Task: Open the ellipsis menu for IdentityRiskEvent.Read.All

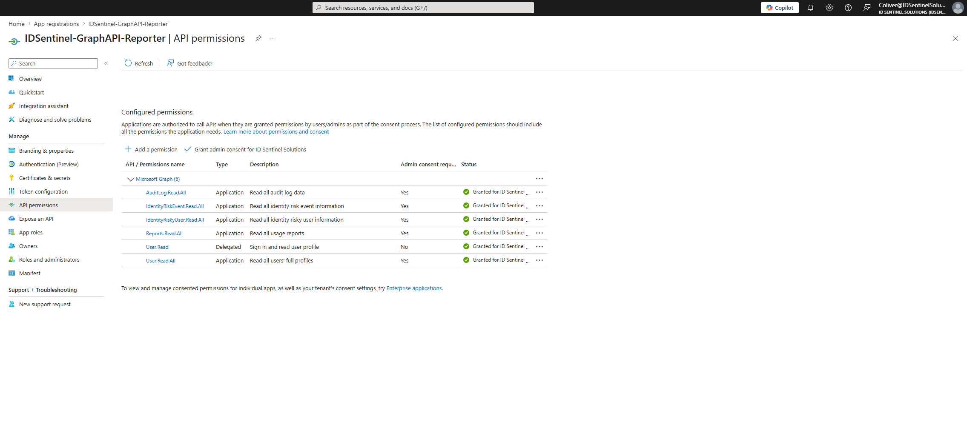Action: click(x=539, y=206)
